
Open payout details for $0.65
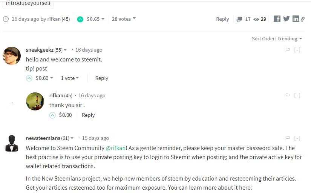tap(96, 19)
